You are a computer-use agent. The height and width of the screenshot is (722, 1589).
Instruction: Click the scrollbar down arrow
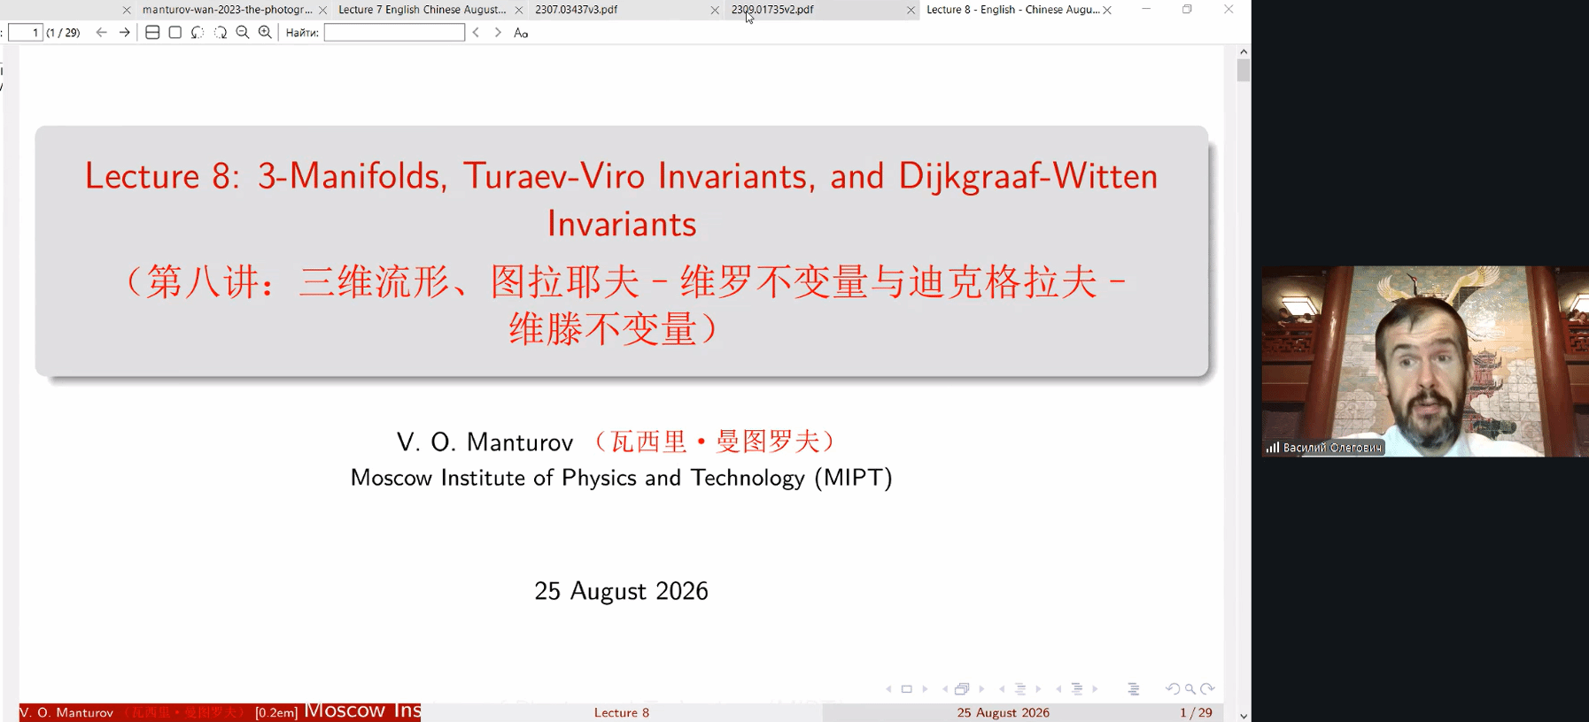1244,715
